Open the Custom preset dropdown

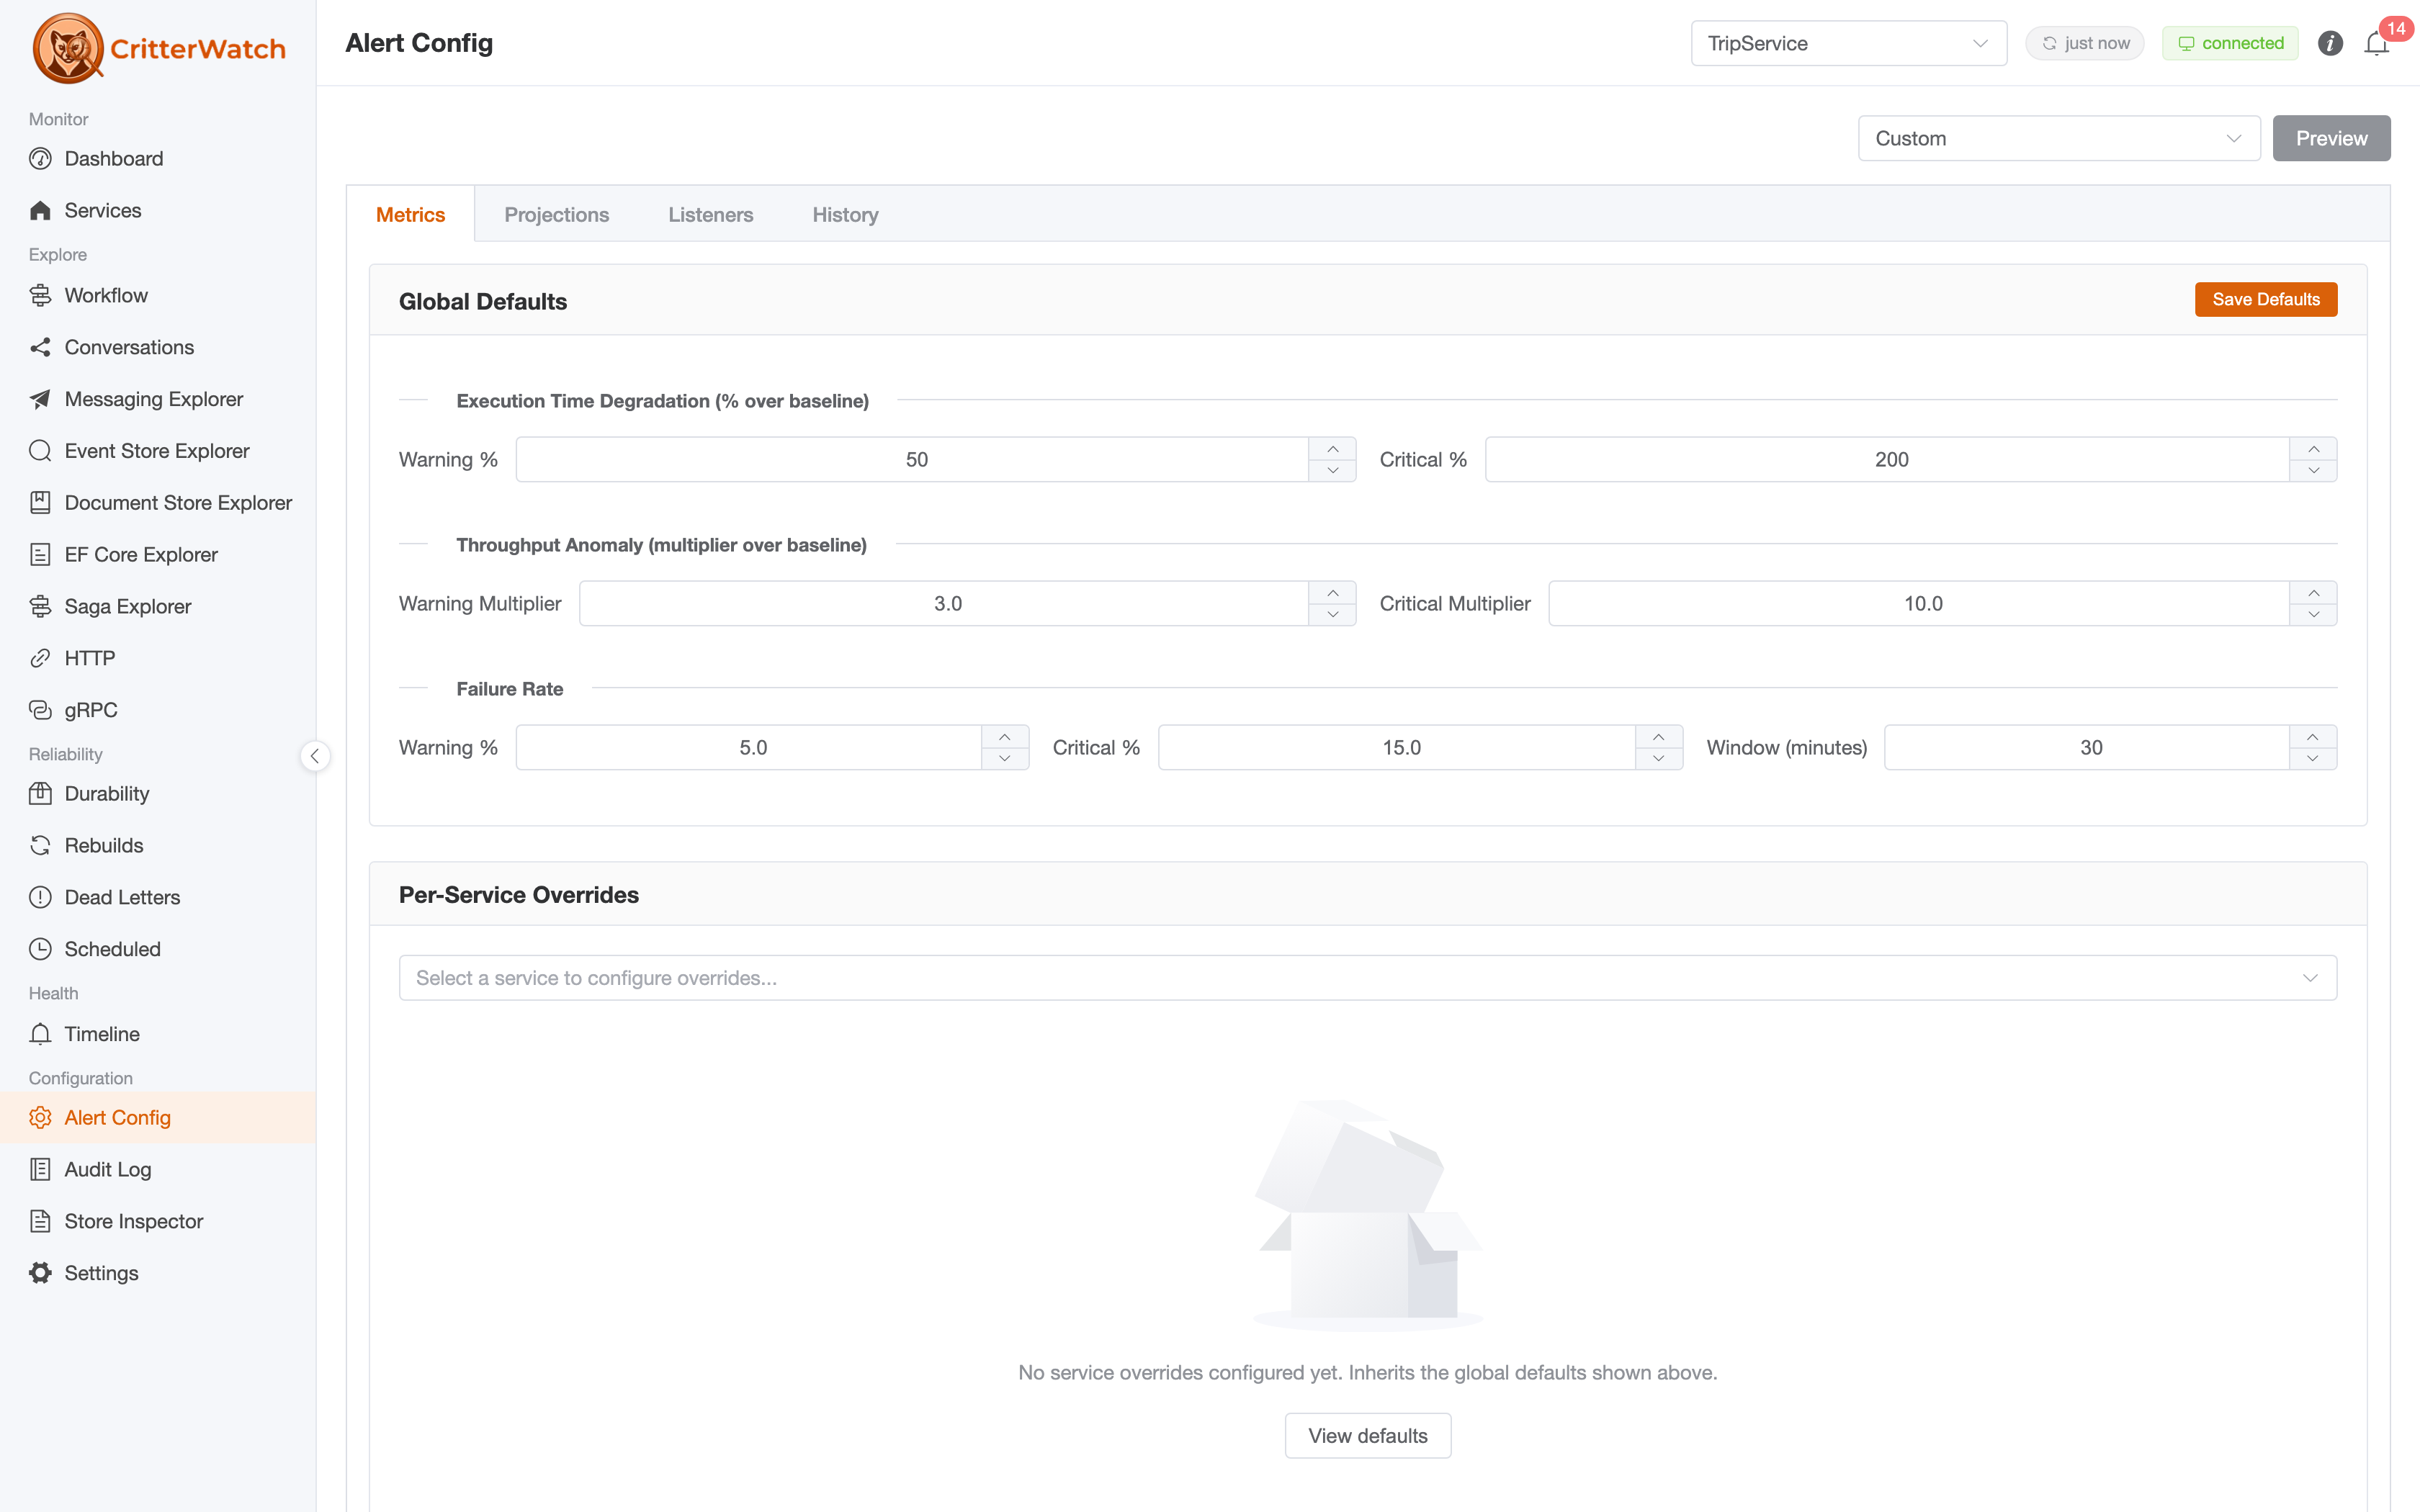2058,138
